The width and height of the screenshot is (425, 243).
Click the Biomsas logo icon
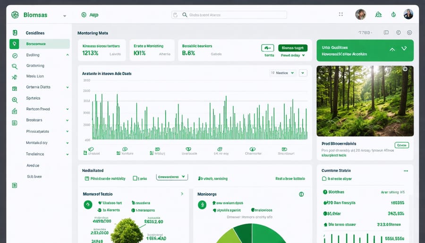point(15,15)
